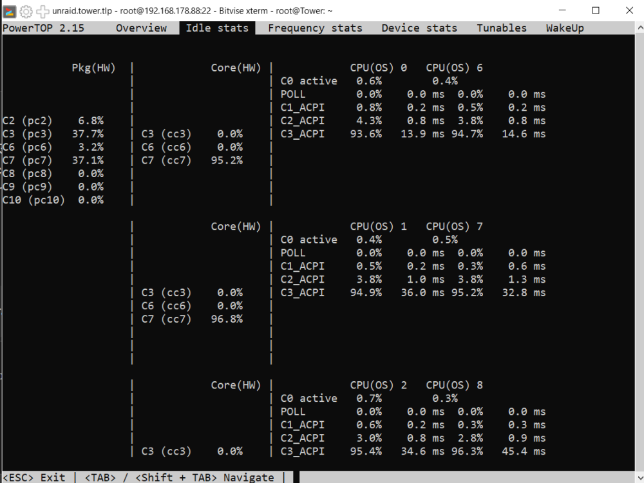Click the Pkg(HW) column header

click(93, 68)
